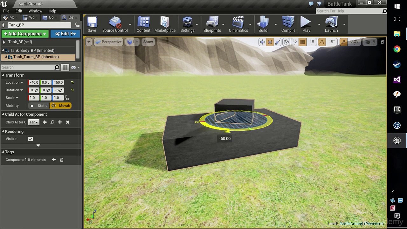Screen dimensions: 407x229
Task: Open surface snapping options icon
Action: coord(295,42)
